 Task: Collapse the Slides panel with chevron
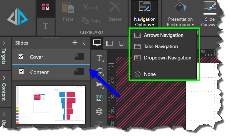(84, 43)
